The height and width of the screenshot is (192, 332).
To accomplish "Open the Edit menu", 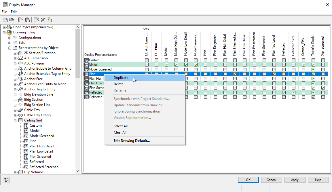I will point(14,12).
